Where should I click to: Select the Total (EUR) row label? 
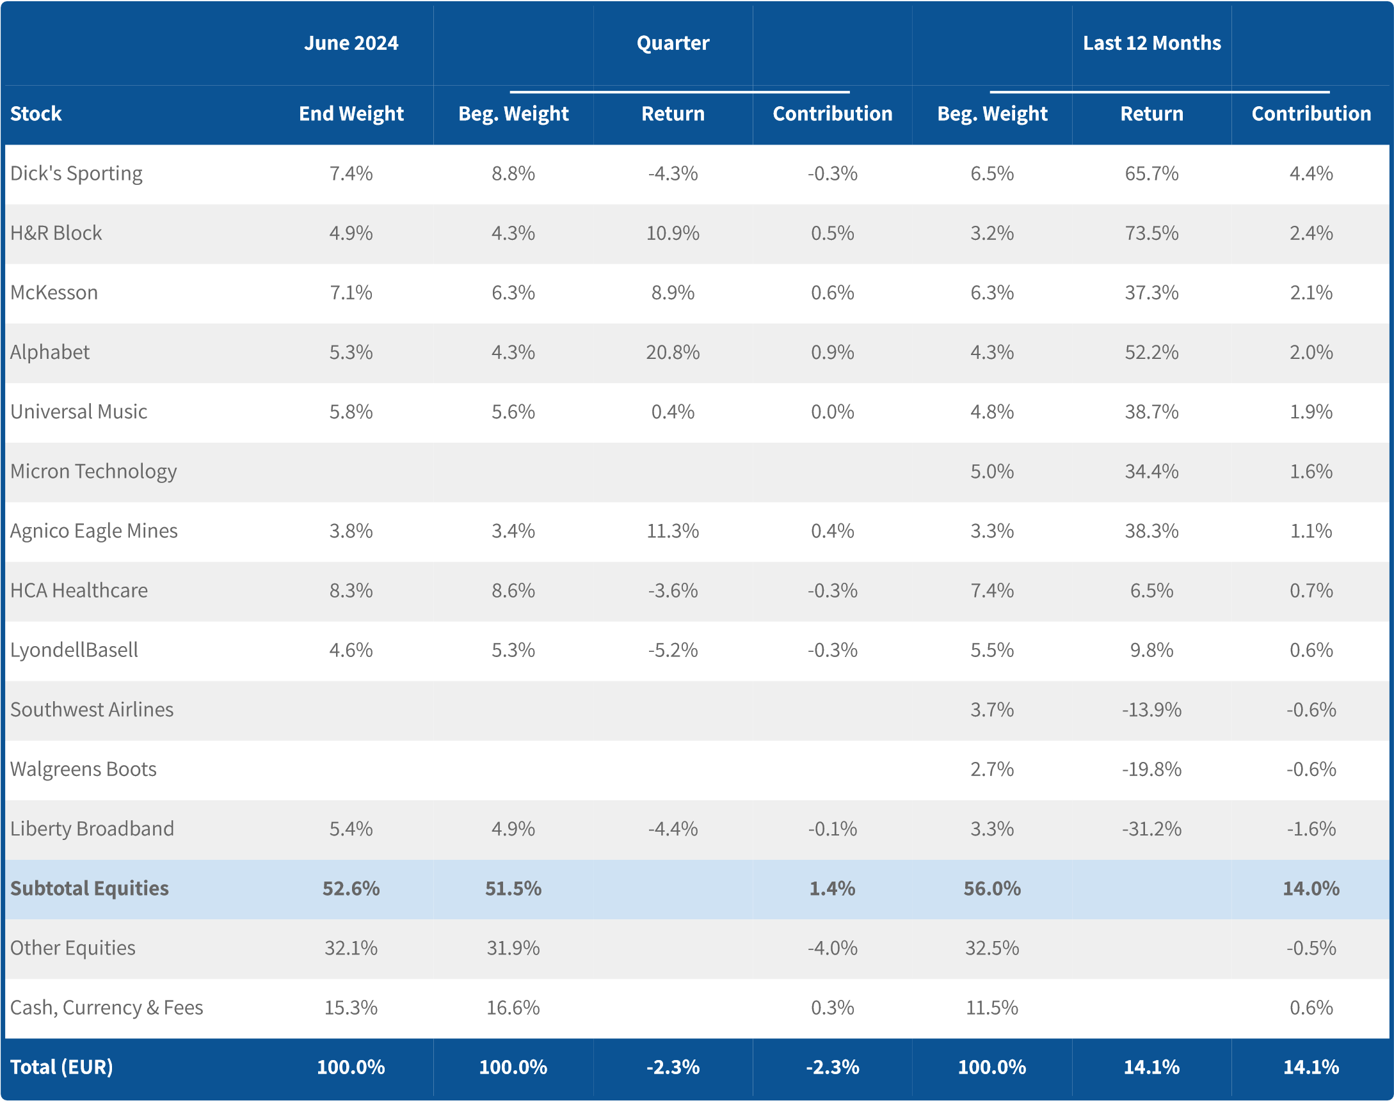pos(62,1068)
